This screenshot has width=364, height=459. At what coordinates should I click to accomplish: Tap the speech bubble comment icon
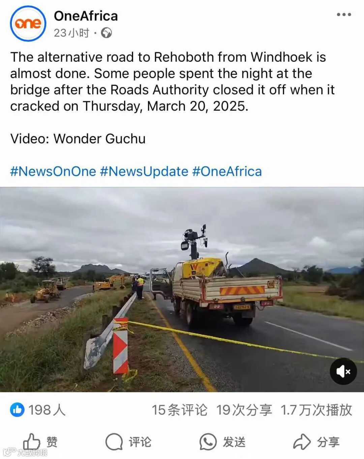coord(114,441)
